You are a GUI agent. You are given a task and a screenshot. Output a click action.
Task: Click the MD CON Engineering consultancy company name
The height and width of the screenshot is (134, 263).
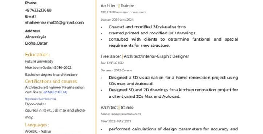pyautogui.click(x=123, y=12)
